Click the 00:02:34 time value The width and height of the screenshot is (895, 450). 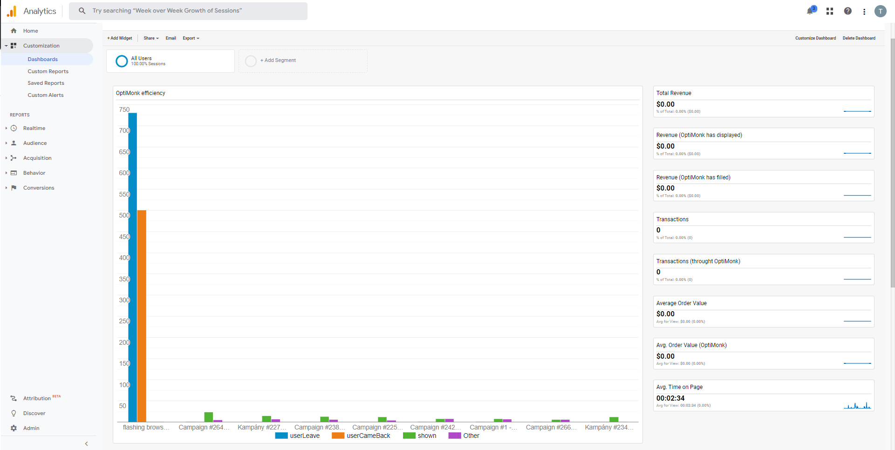pyautogui.click(x=670, y=398)
